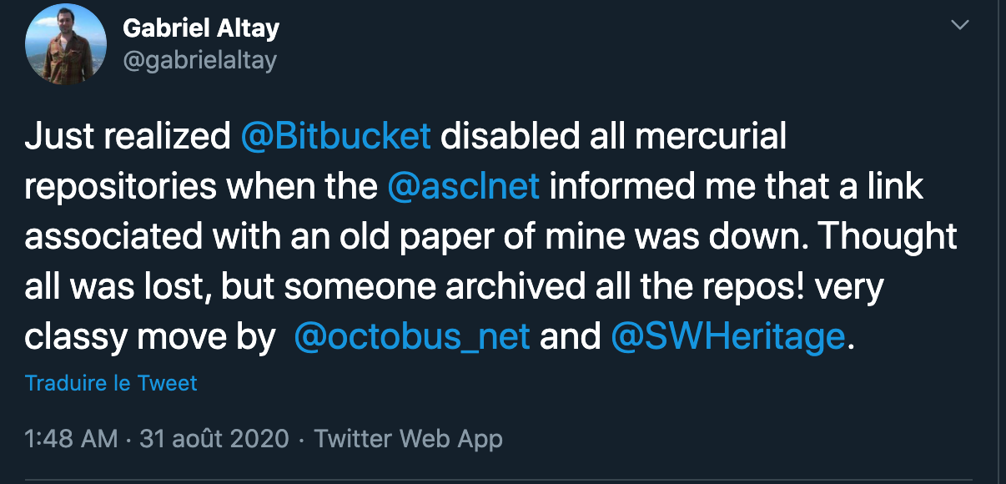
Task: Open the @octobus_net mention link
Action: 412,337
